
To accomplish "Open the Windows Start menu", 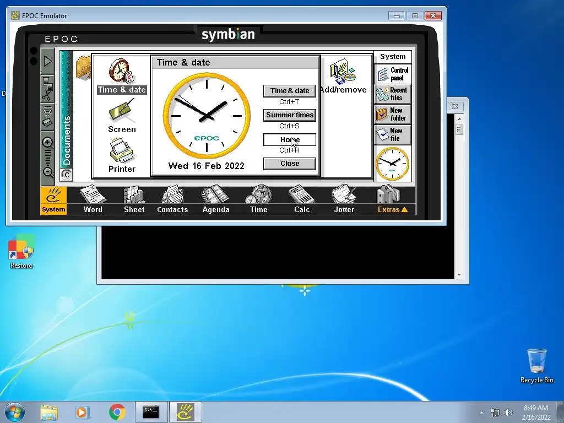I will click(x=15, y=412).
